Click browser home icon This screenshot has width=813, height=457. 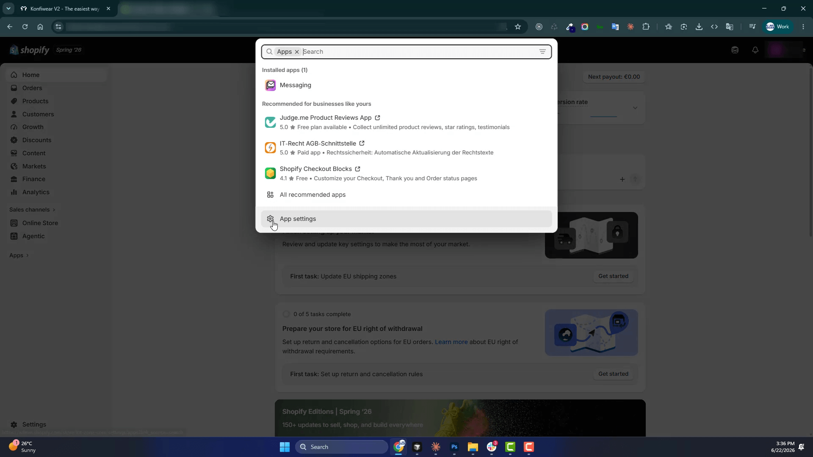(40, 27)
